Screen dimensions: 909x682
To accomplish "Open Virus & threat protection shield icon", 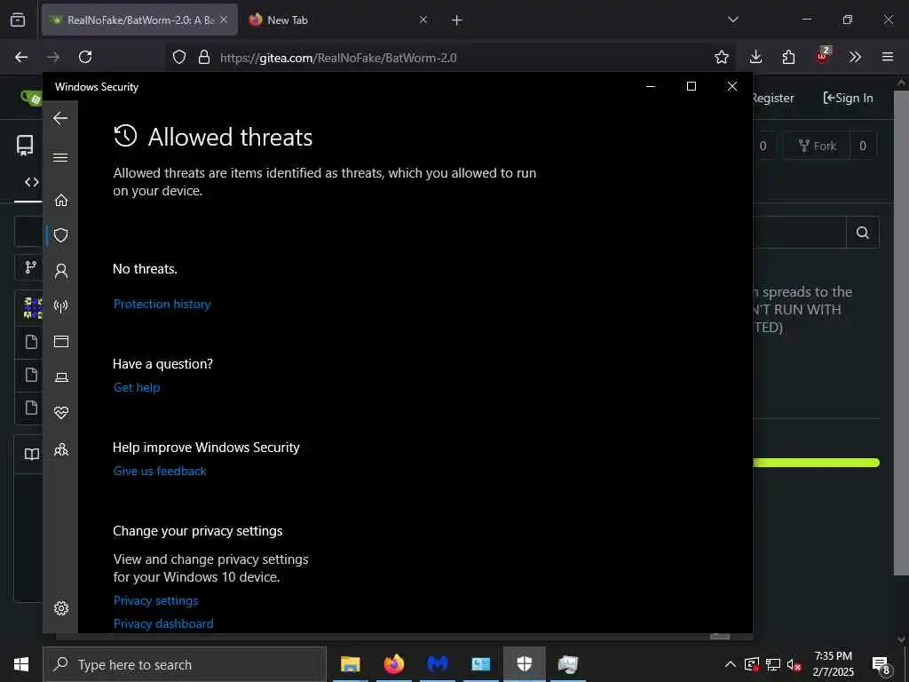I will click(x=61, y=235).
